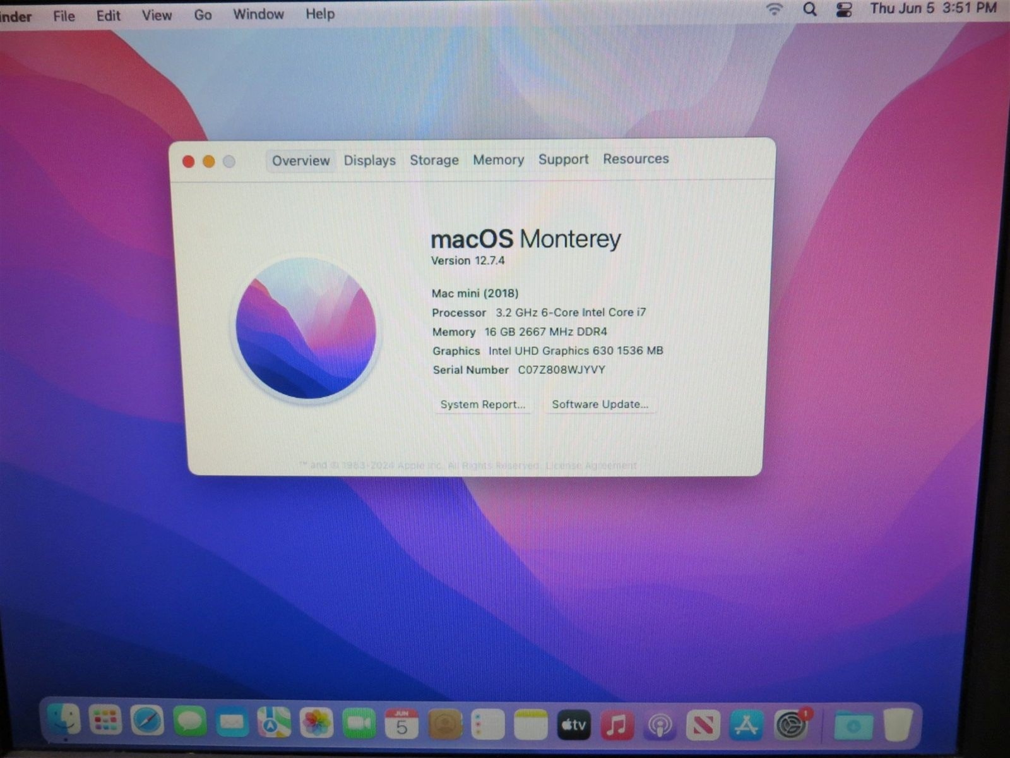Click Intel UHD Graphics 630 1536 MB text
Screen dimensions: 1010x758
pyautogui.click(x=576, y=351)
